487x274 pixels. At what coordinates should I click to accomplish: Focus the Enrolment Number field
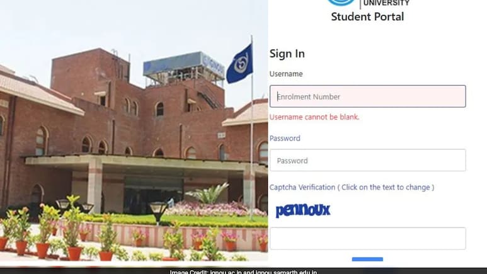click(368, 96)
